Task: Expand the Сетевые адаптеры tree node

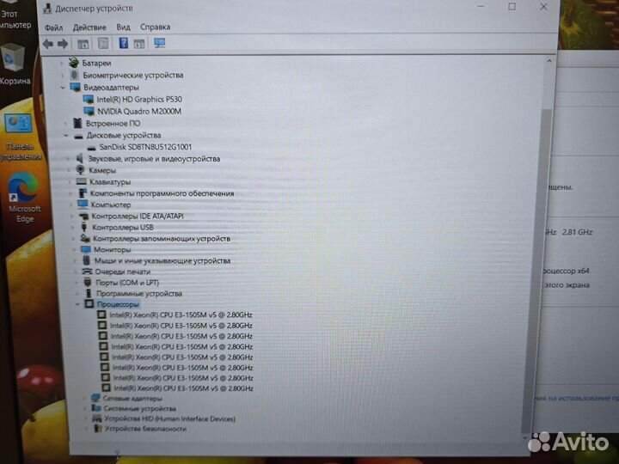Action: [84, 398]
